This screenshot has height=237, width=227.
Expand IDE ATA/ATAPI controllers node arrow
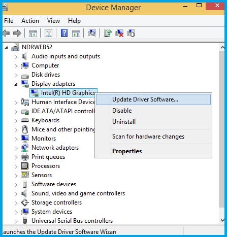click(x=16, y=112)
